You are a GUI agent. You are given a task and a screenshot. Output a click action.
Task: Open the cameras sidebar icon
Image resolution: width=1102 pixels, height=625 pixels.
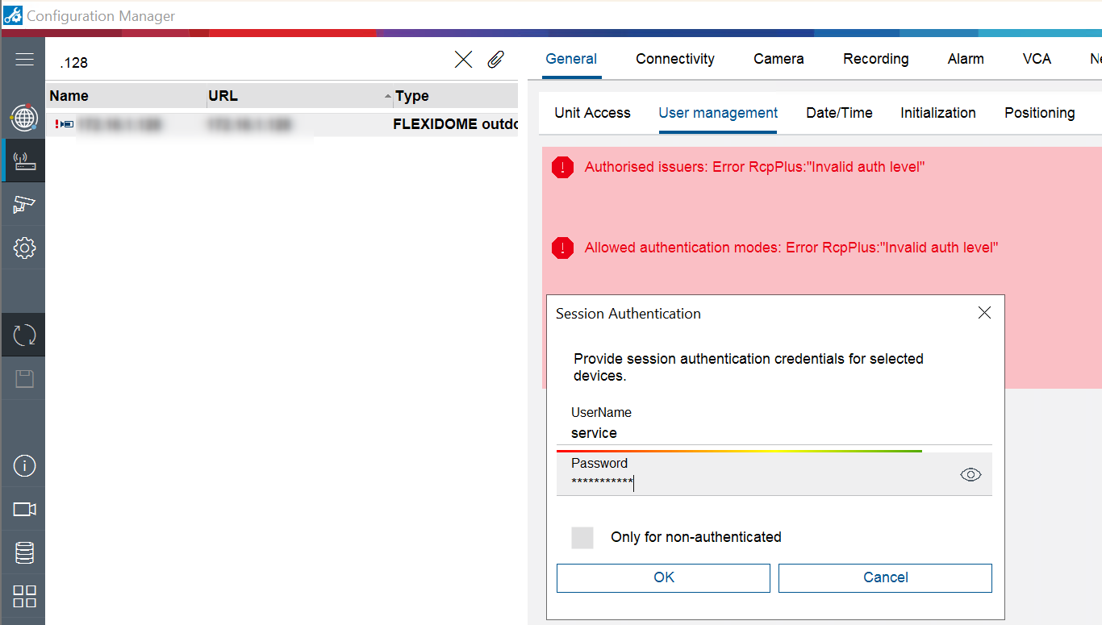click(x=24, y=204)
